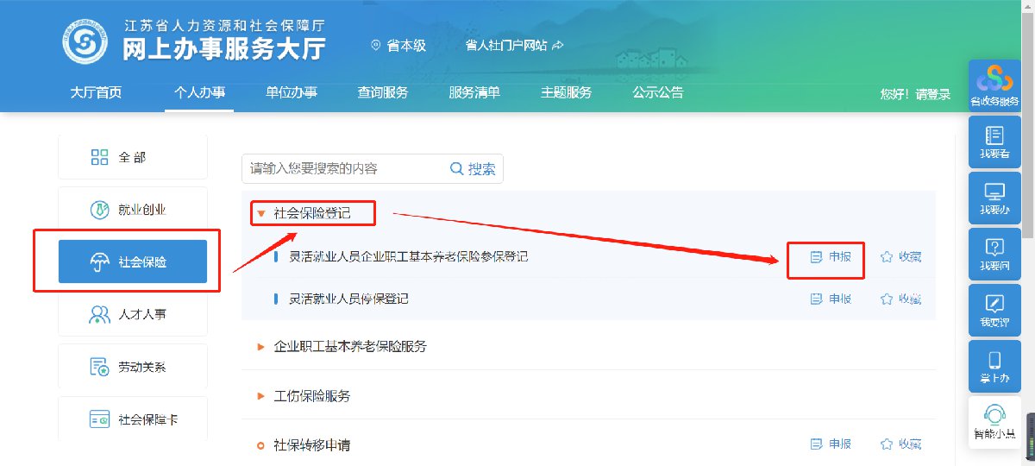Open 我要看 notebook icon in right sidebar
The width and height of the screenshot is (1035, 466).
994,135
